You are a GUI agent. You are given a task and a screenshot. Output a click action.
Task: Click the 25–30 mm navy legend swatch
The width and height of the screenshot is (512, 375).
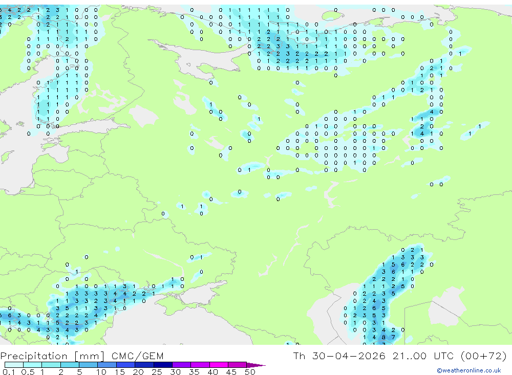click(x=163, y=365)
